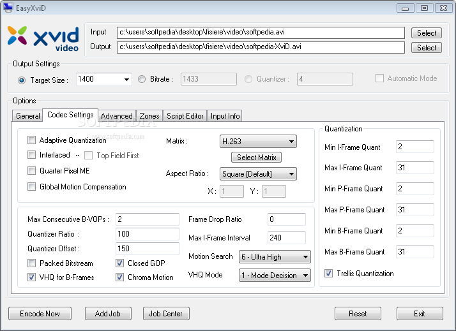Open the Aspect Ratio dropdown
Image resolution: width=456 pixels, height=331 pixels.
[x=258, y=174]
